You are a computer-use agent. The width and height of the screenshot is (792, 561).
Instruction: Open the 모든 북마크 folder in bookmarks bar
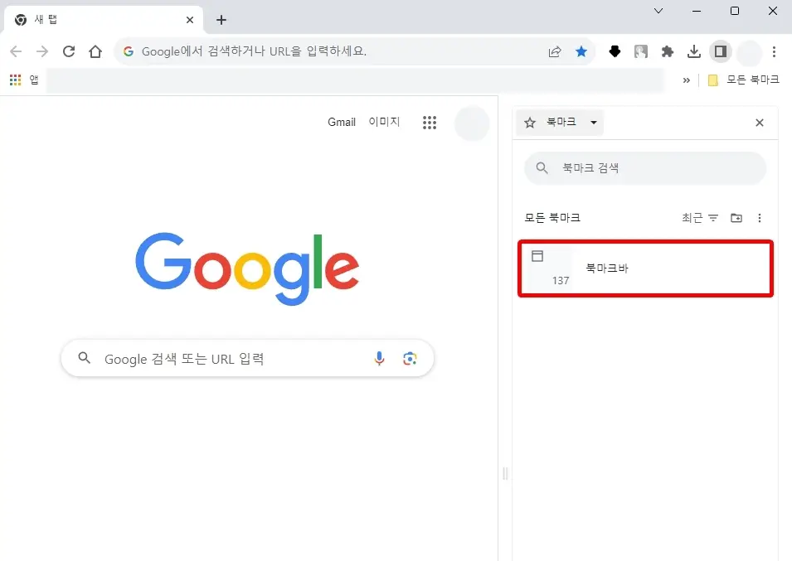click(744, 80)
